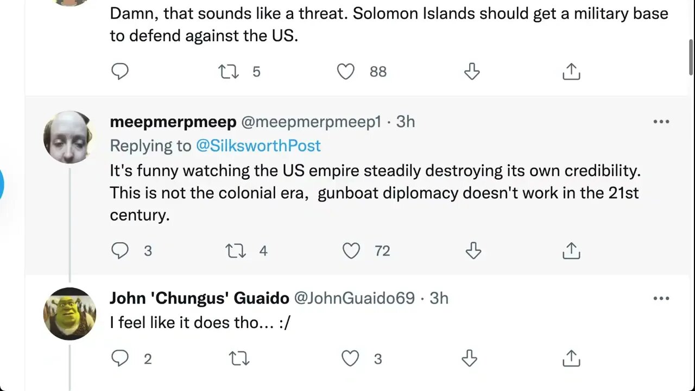Reply to the Solomon Islands military base tweet
Screen dimensions: 695x391
119,72
